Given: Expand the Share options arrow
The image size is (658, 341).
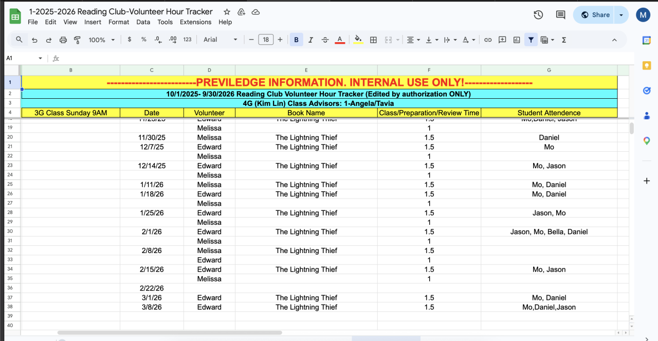Looking at the screenshot, I should (x=621, y=15).
